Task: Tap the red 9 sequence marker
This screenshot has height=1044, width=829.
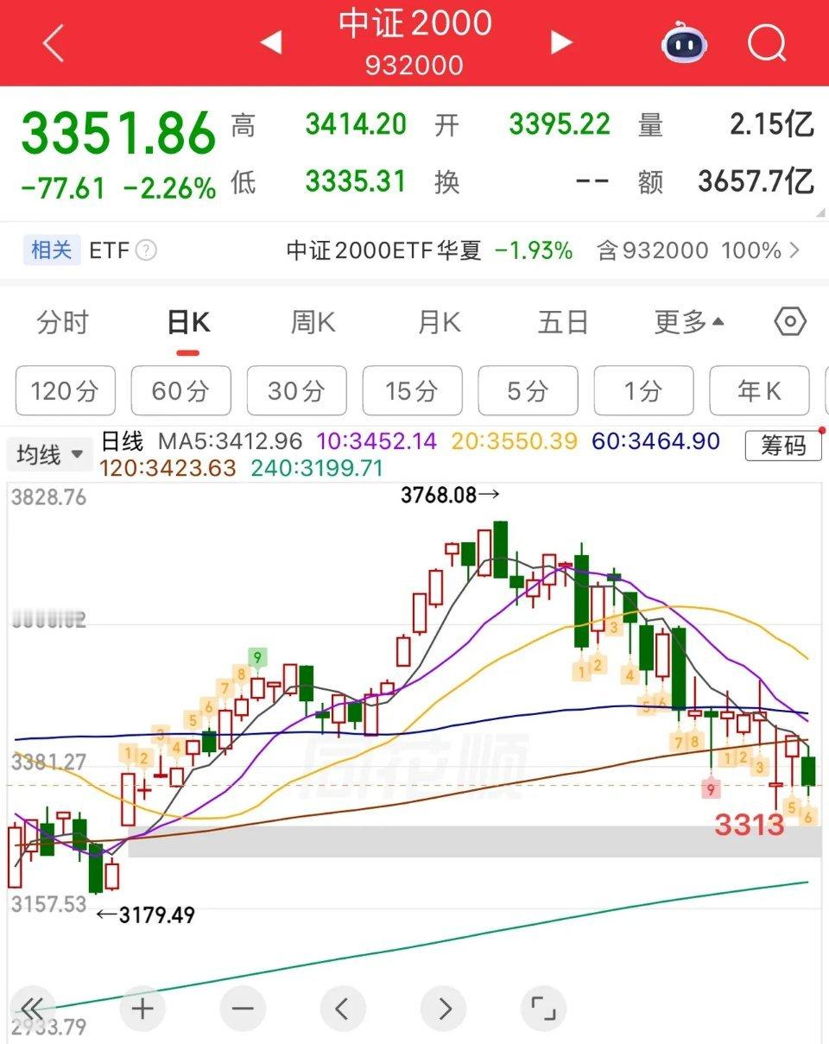Action: tap(712, 788)
